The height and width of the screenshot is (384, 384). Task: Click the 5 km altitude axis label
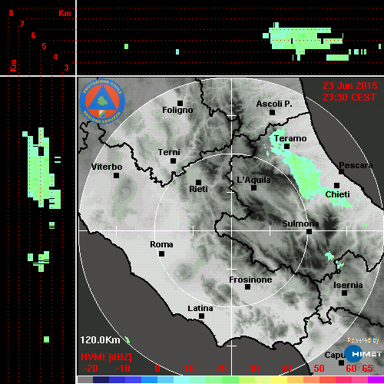point(44,46)
